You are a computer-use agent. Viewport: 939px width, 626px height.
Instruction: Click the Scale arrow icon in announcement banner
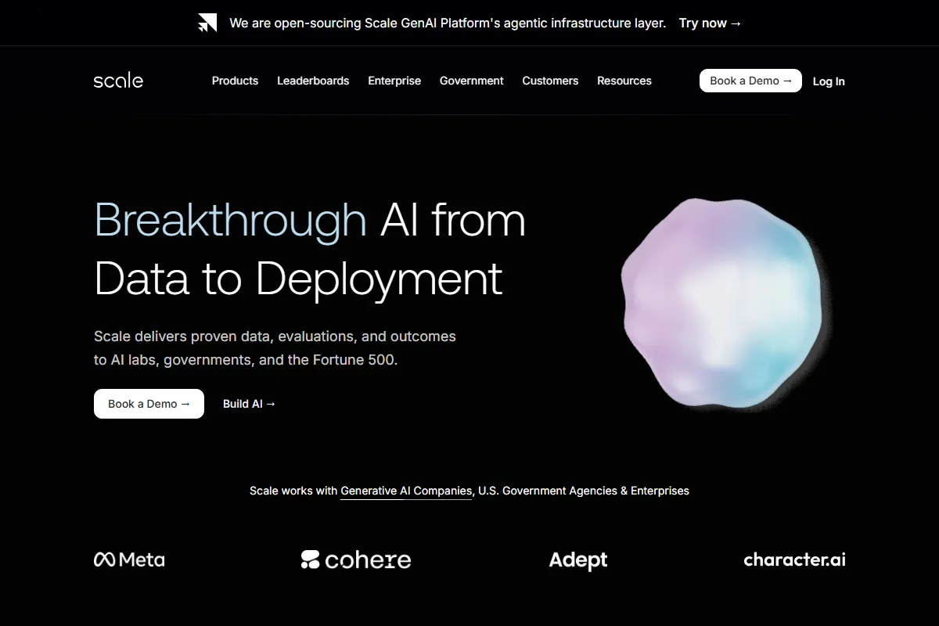click(x=207, y=23)
